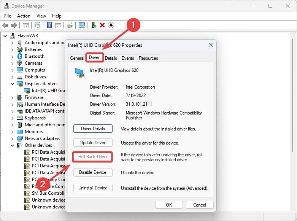This screenshot has height=221, width=297.
Task: Click the Uninstall Device button
Action: pyautogui.click(x=93, y=188)
